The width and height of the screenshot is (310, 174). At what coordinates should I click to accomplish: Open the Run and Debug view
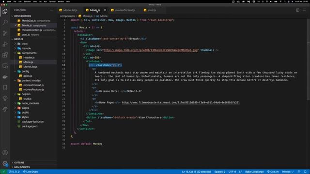[x=5, y=44]
